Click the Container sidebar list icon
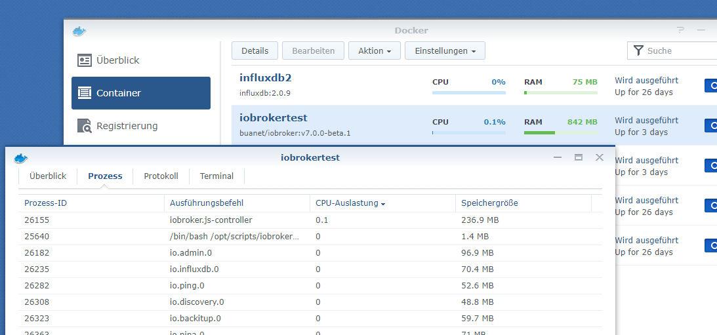This screenshot has width=717, height=335. tap(85, 93)
